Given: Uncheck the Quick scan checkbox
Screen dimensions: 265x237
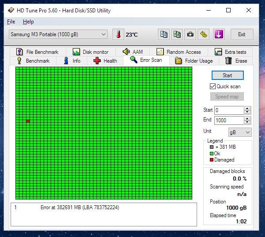Looking at the screenshot, I should (213, 86).
